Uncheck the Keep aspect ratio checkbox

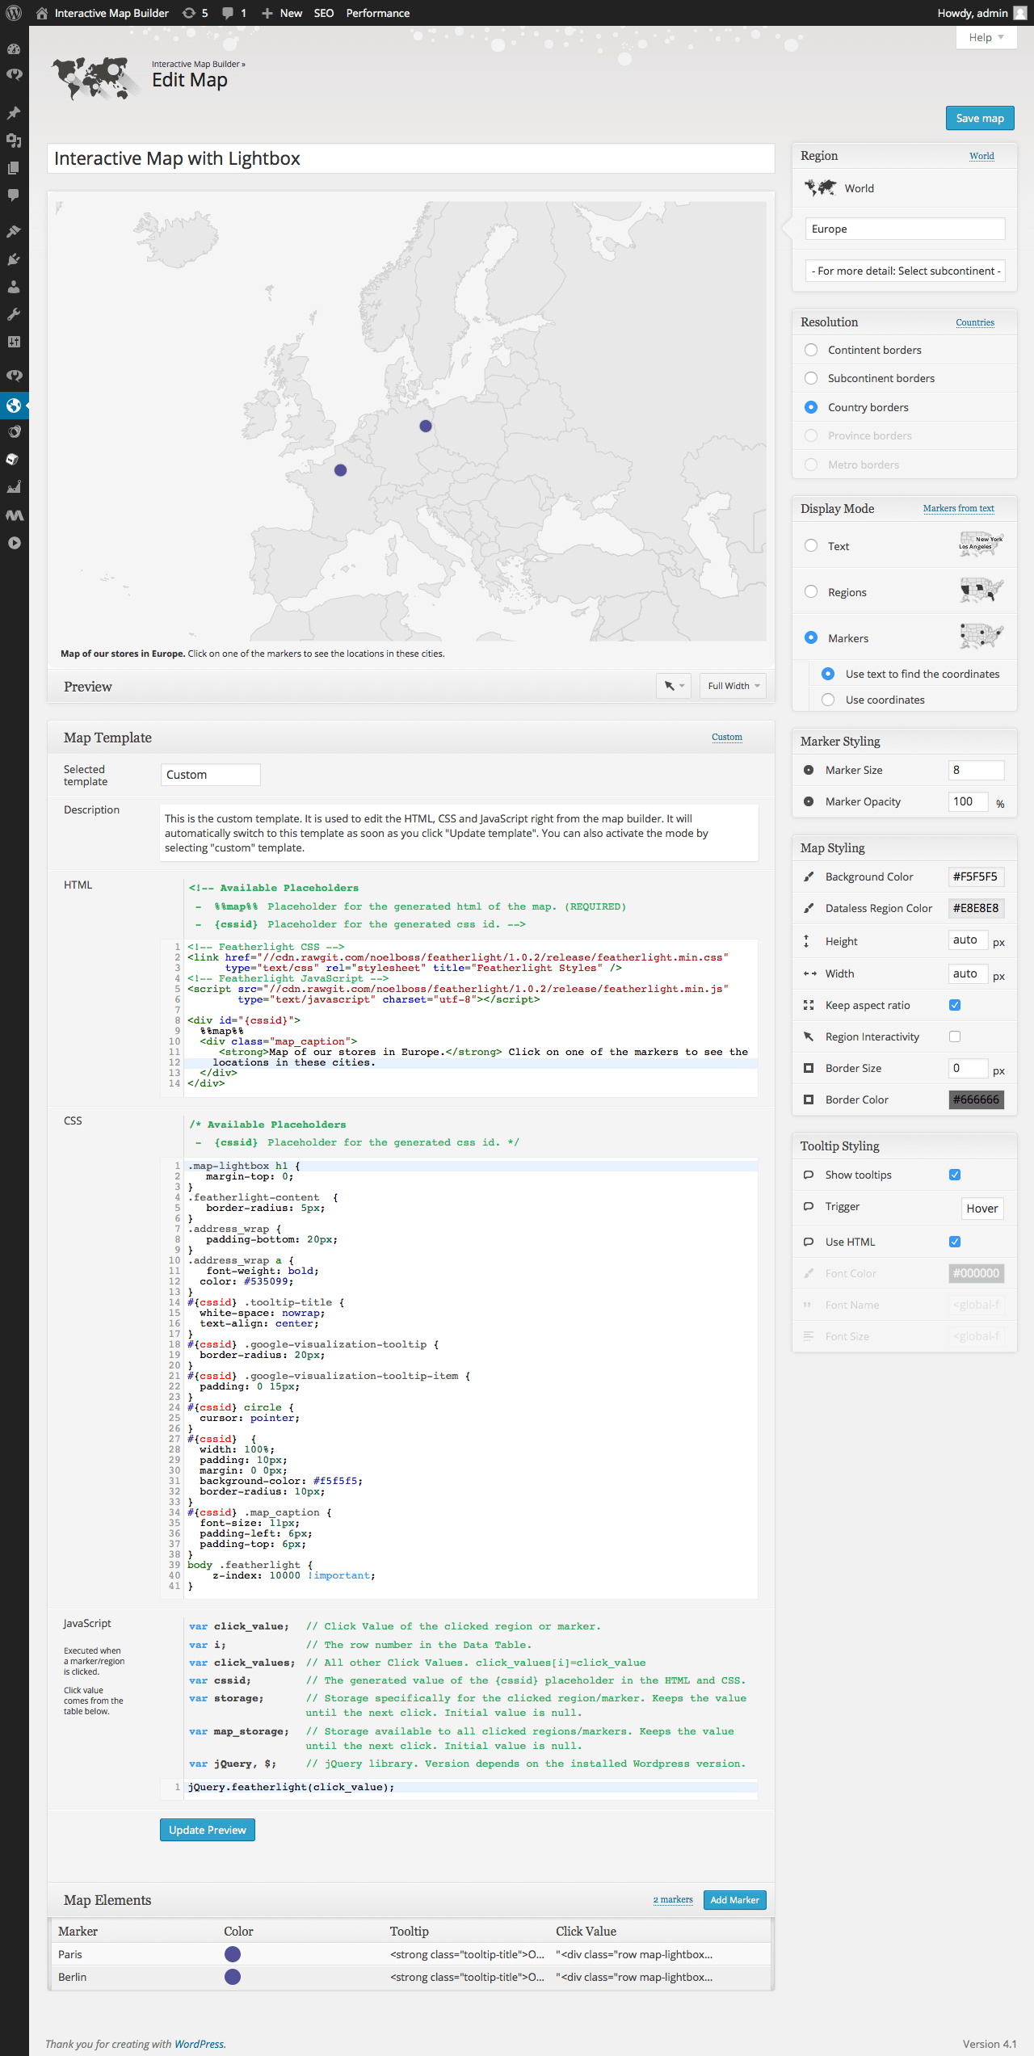[955, 1005]
